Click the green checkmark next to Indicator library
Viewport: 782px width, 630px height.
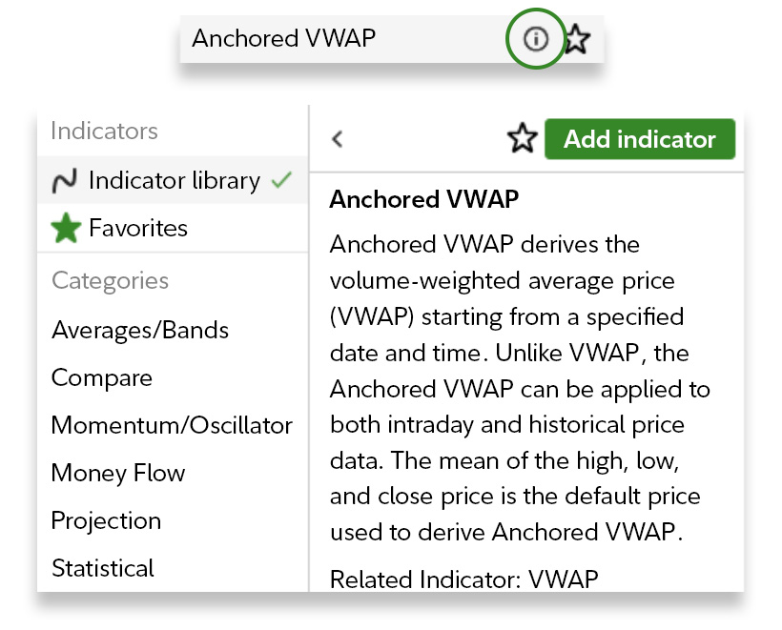[x=280, y=180]
